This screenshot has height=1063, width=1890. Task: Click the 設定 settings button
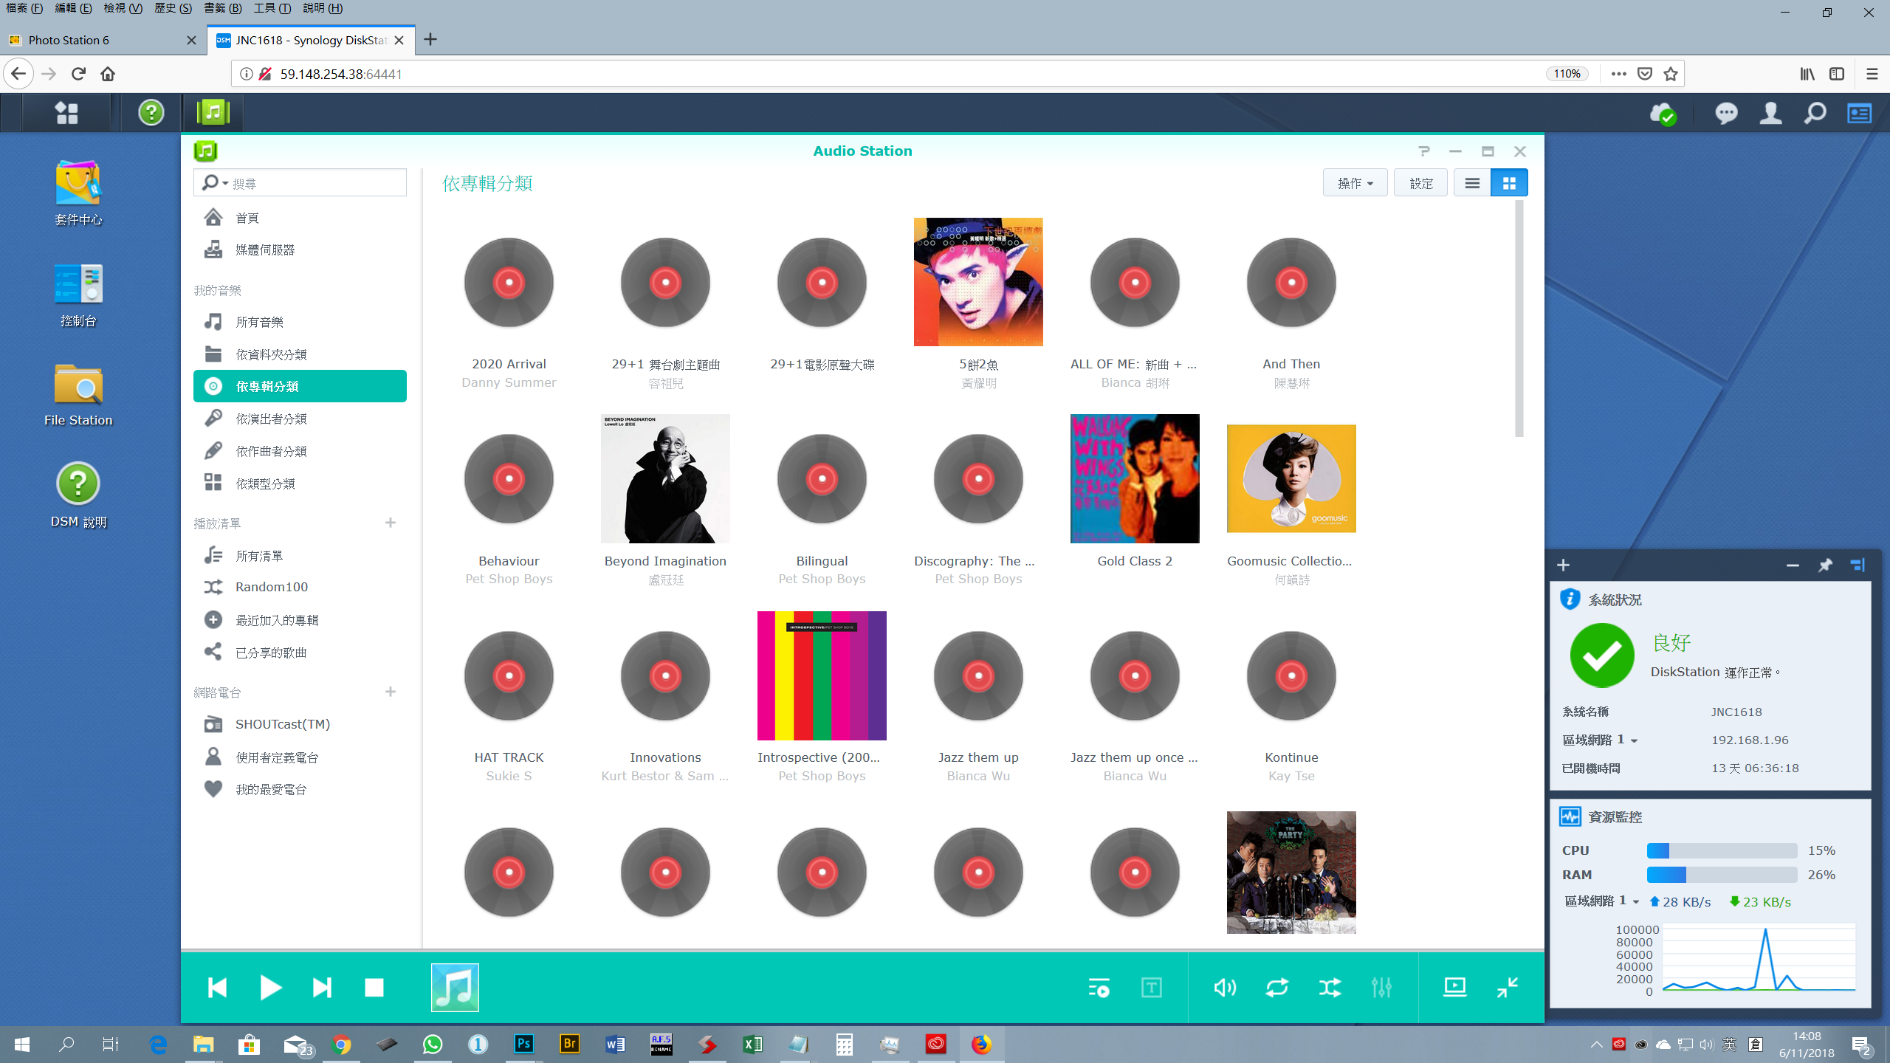click(1421, 183)
